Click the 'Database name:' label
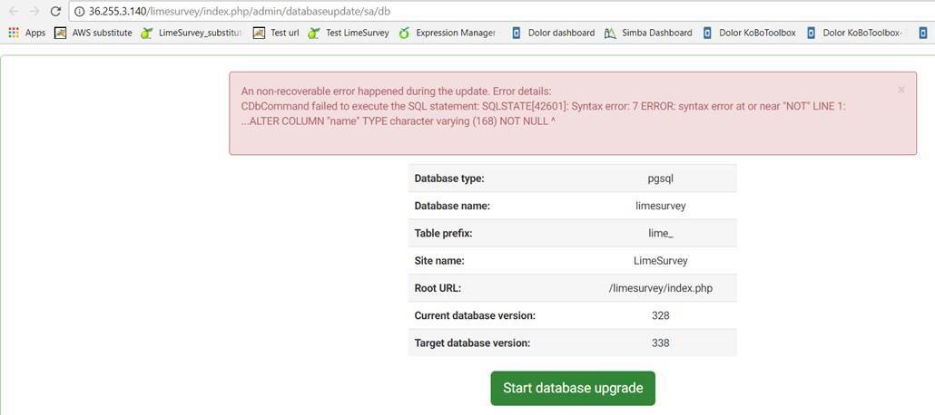 [x=452, y=206]
